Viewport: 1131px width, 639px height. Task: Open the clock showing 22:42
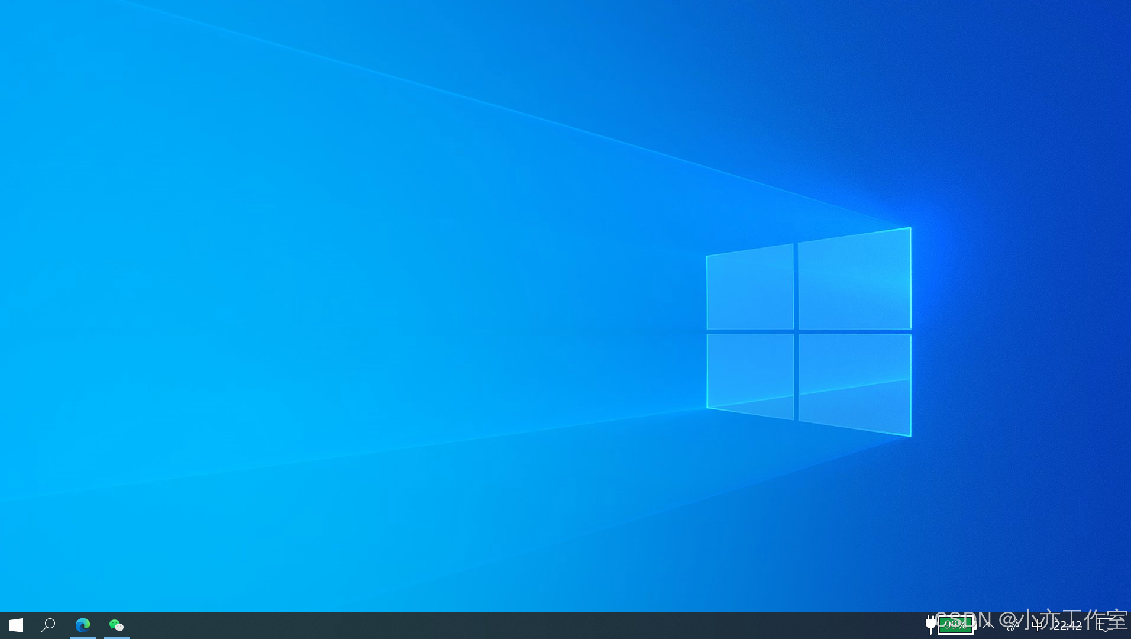tap(1068, 625)
